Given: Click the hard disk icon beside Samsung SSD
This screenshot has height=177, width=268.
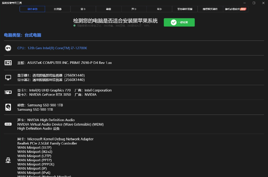Looking at the screenshot, I should coord(8,107).
